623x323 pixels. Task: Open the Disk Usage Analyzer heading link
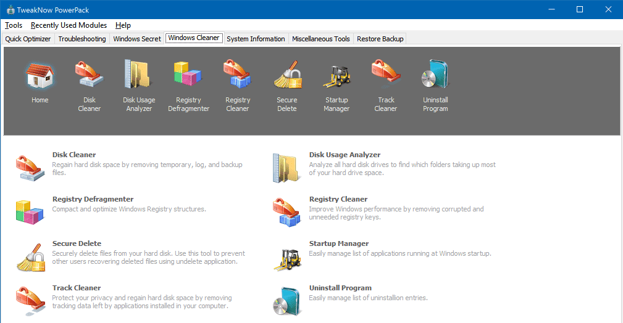click(x=345, y=155)
